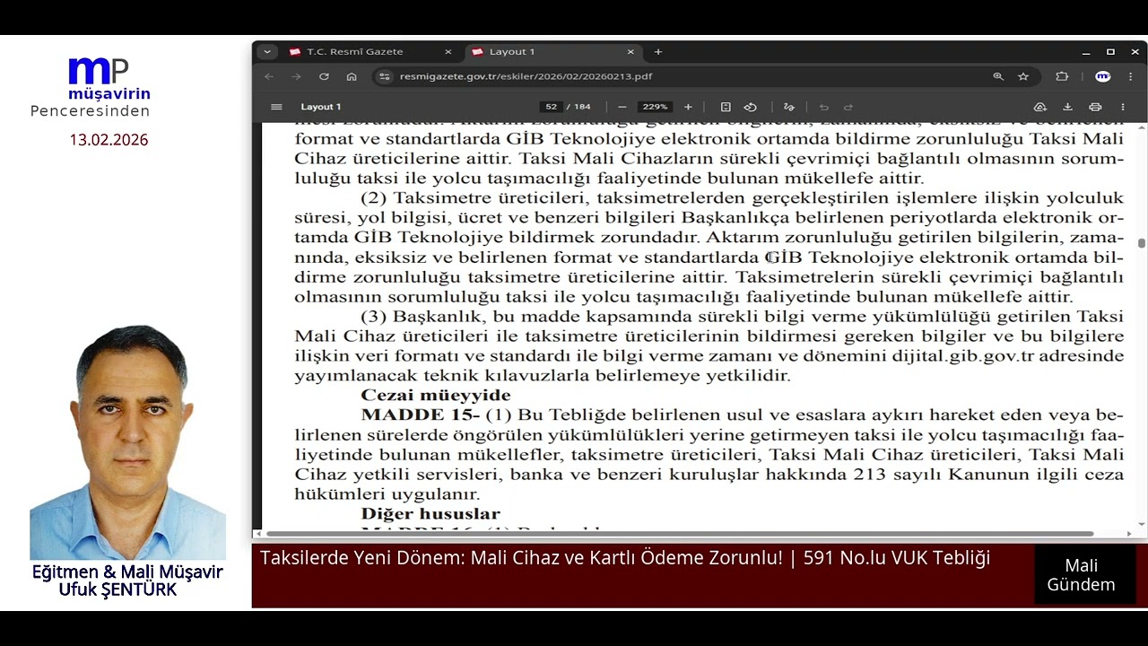This screenshot has height=646, width=1148.
Task: Go back to the previous page
Action: [269, 77]
